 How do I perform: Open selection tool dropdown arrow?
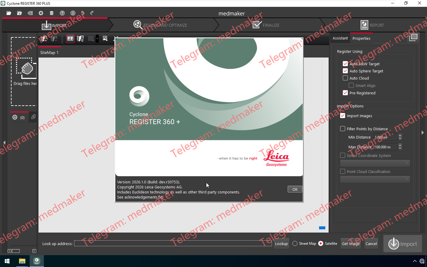coord(97,39)
